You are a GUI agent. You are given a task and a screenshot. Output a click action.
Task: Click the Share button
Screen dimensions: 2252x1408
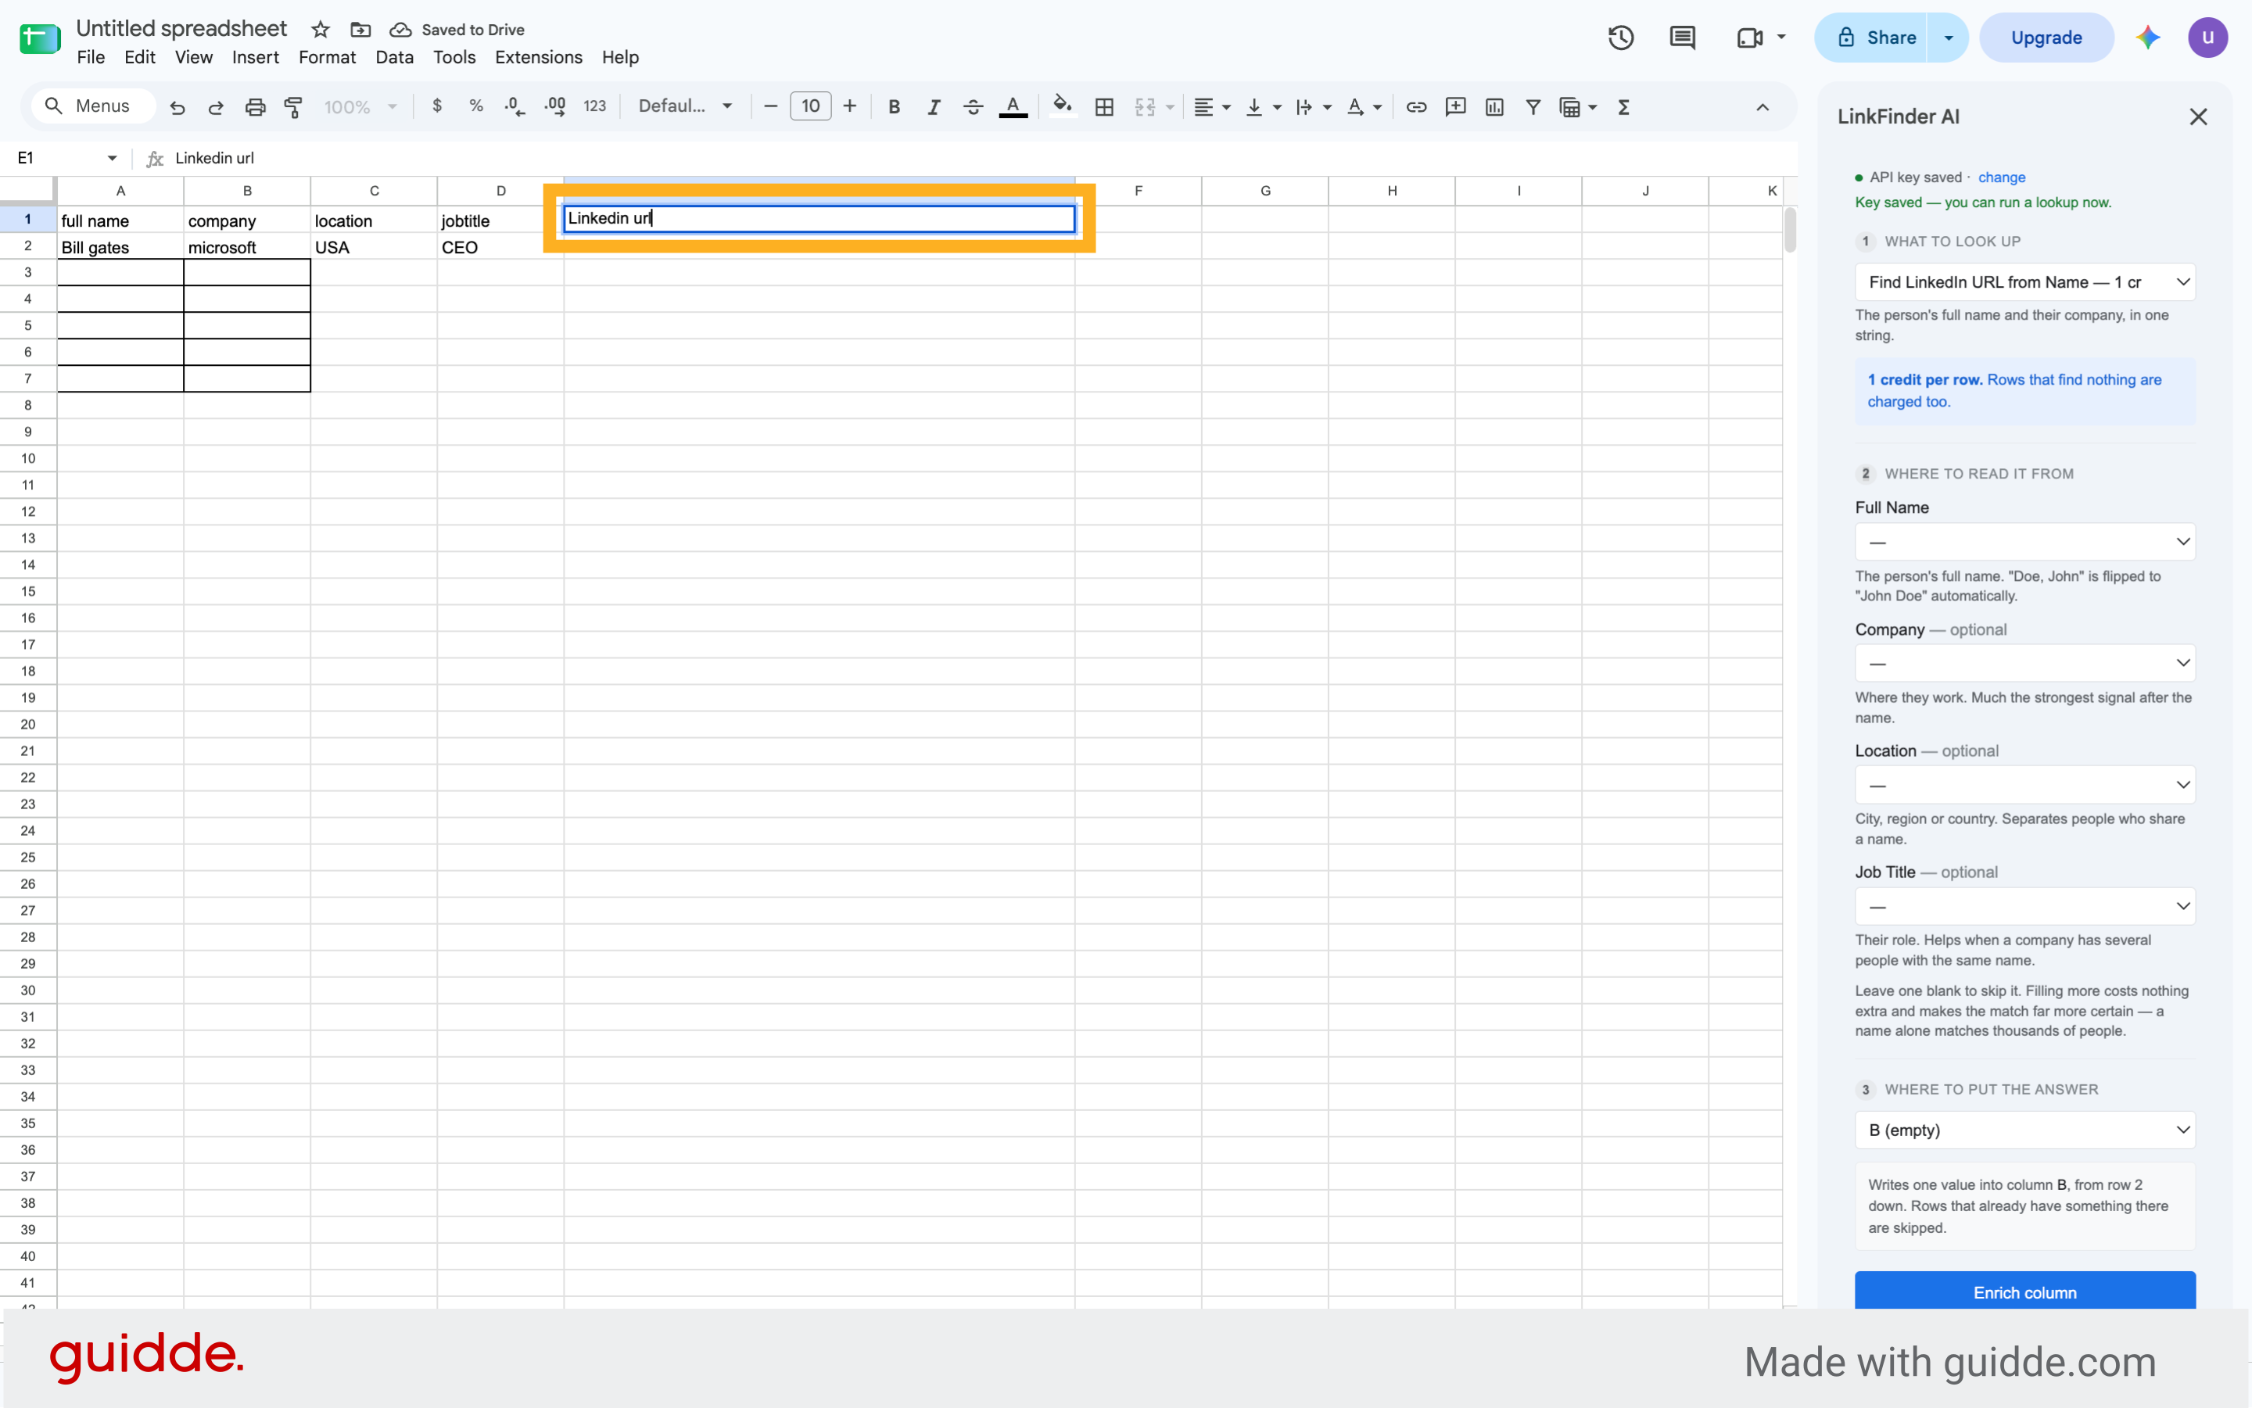[1870, 38]
